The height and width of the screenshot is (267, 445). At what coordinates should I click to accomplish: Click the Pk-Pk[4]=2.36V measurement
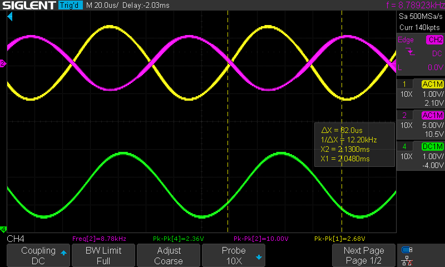(178, 239)
